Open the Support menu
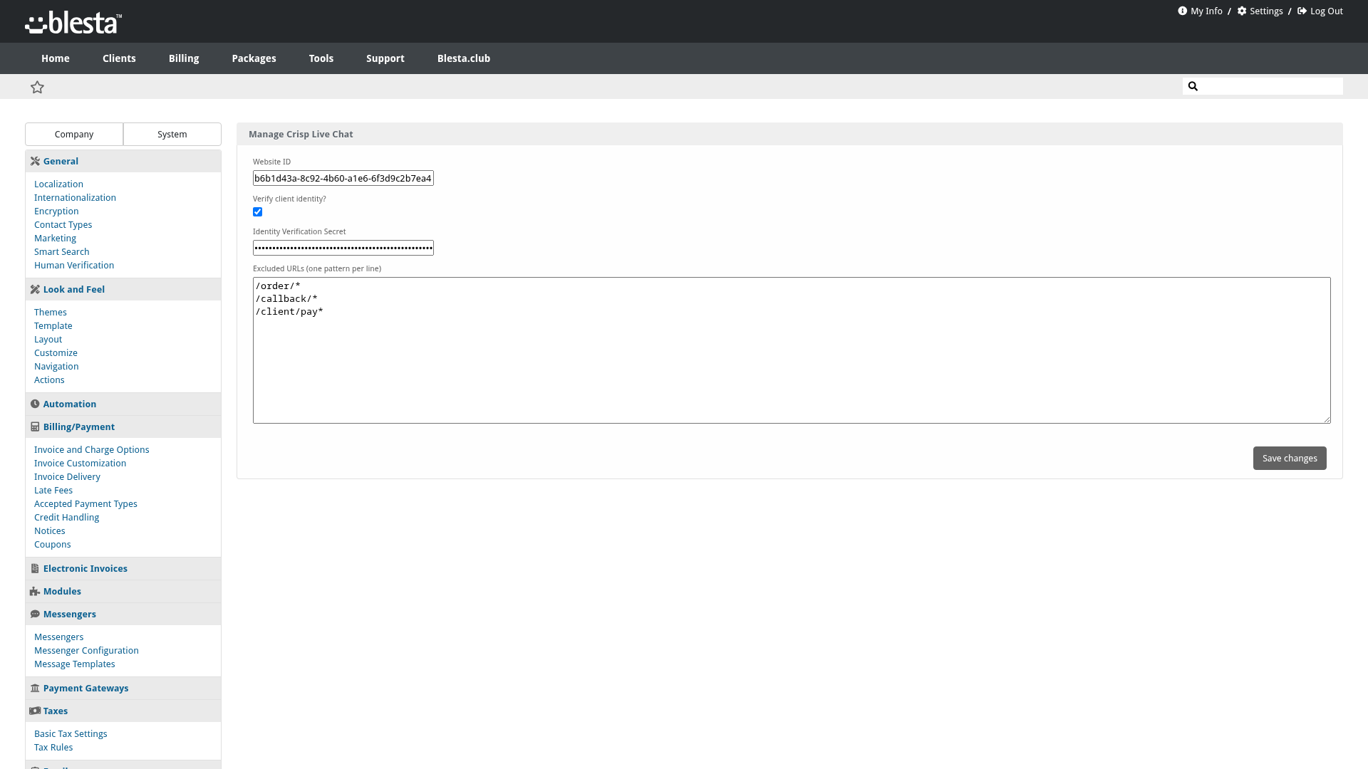The width and height of the screenshot is (1368, 769). tap(385, 58)
